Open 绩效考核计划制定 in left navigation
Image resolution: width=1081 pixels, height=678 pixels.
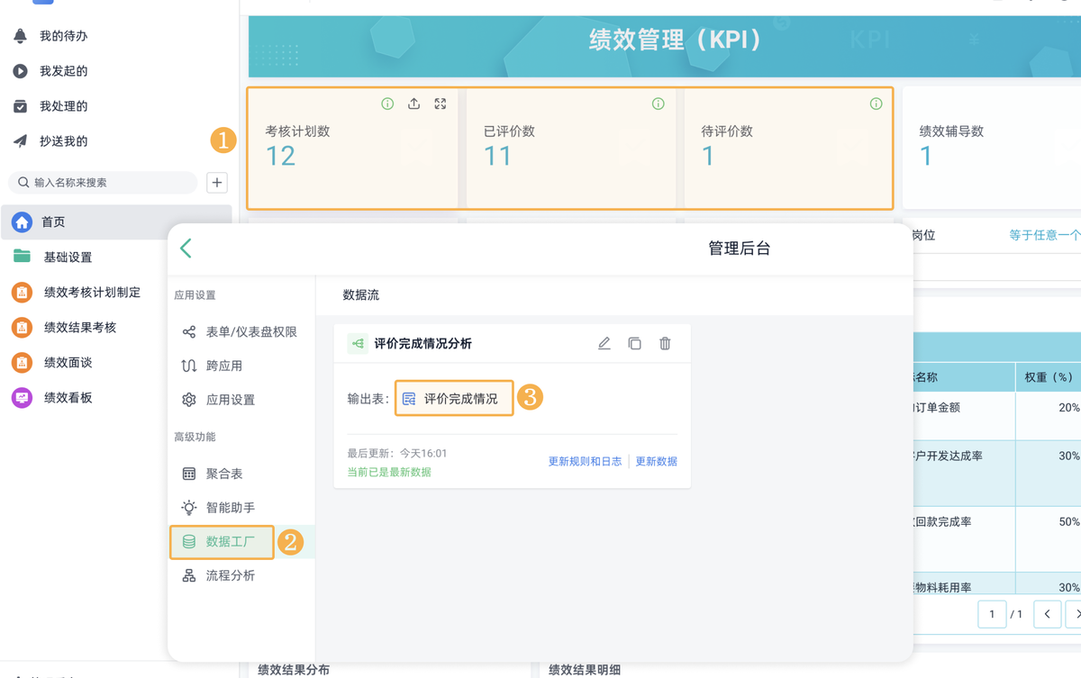point(92,293)
